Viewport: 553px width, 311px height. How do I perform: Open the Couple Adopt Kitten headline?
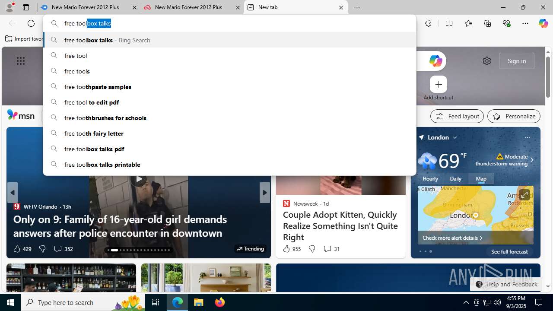[340, 226]
